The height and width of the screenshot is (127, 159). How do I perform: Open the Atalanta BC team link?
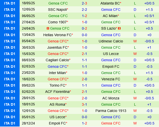(x=110, y=3)
